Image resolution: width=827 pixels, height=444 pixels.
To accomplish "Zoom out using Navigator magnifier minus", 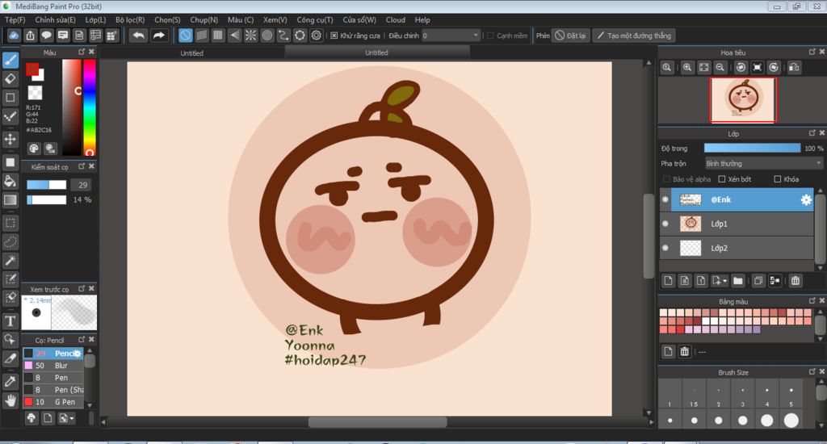I will point(720,68).
